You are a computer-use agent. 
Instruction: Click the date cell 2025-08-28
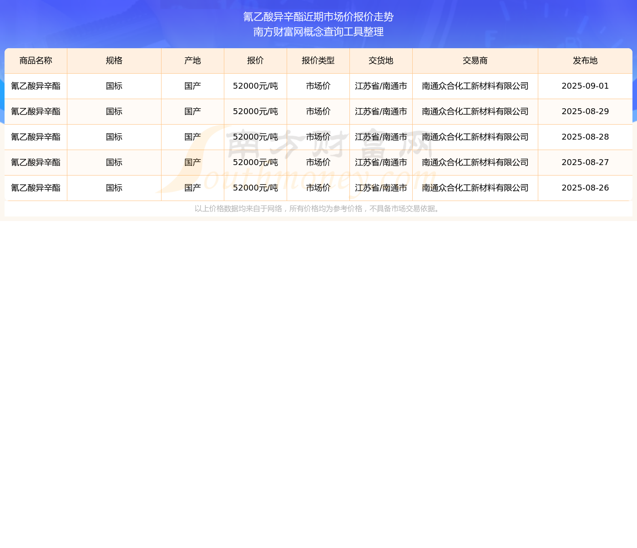(x=585, y=137)
